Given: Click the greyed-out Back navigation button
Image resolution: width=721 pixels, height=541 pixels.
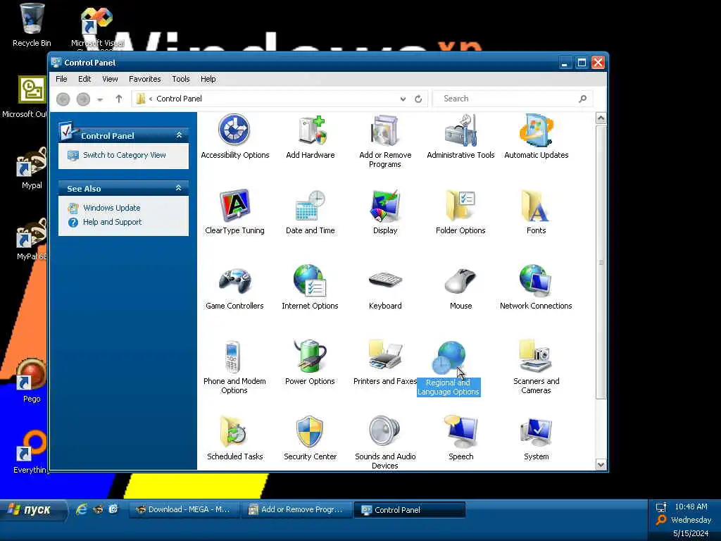Looking at the screenshot, I should click(x=63, y=99).
